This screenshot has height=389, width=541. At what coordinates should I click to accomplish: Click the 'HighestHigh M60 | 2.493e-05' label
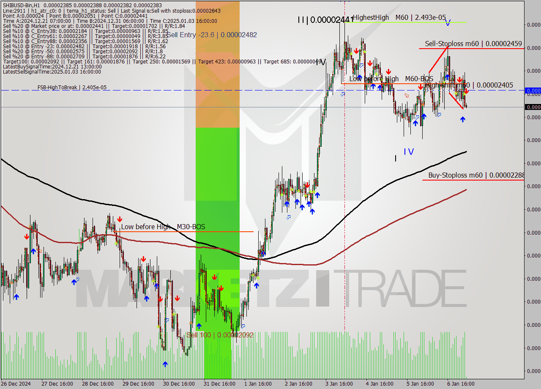[399, 17]
